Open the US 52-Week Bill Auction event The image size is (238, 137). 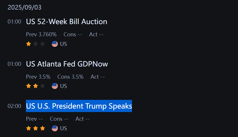point(67,21)
